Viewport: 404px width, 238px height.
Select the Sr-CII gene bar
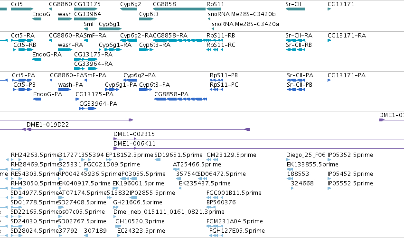(x=295, y=9)
